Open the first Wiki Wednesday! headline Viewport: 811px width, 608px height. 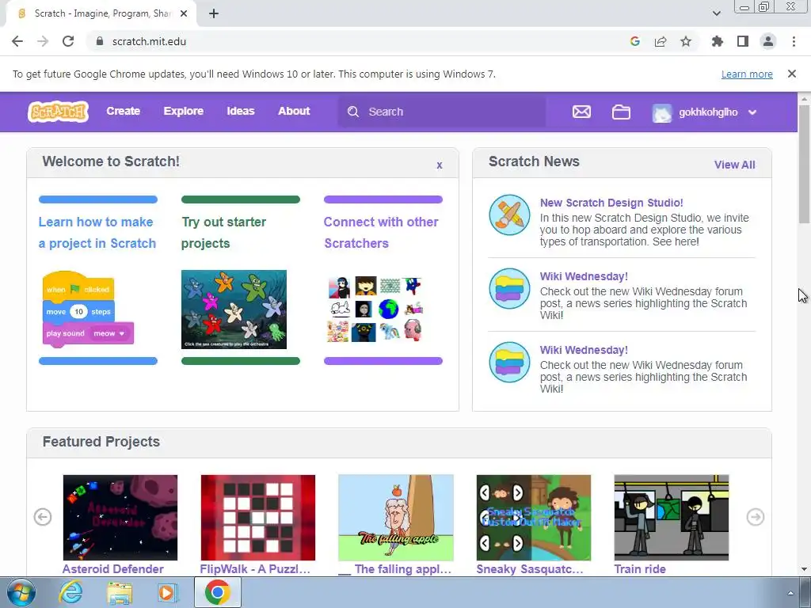[x=584, y=276]
